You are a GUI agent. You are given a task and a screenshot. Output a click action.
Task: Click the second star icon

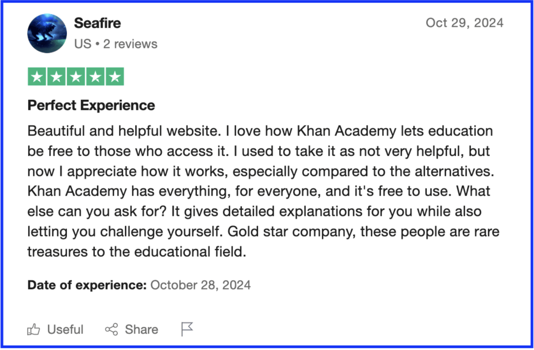[x=57, y=76]
